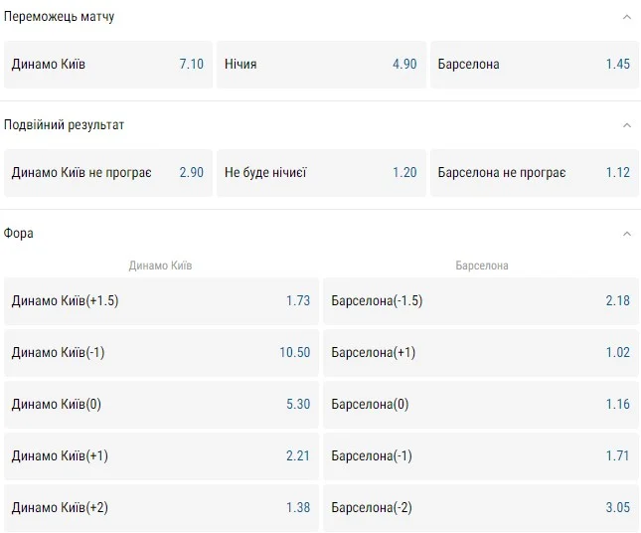This screenshot has height=533, width=641.
Task: Choose Не буде нічиєї at 1.20
Action: [321, 173]
